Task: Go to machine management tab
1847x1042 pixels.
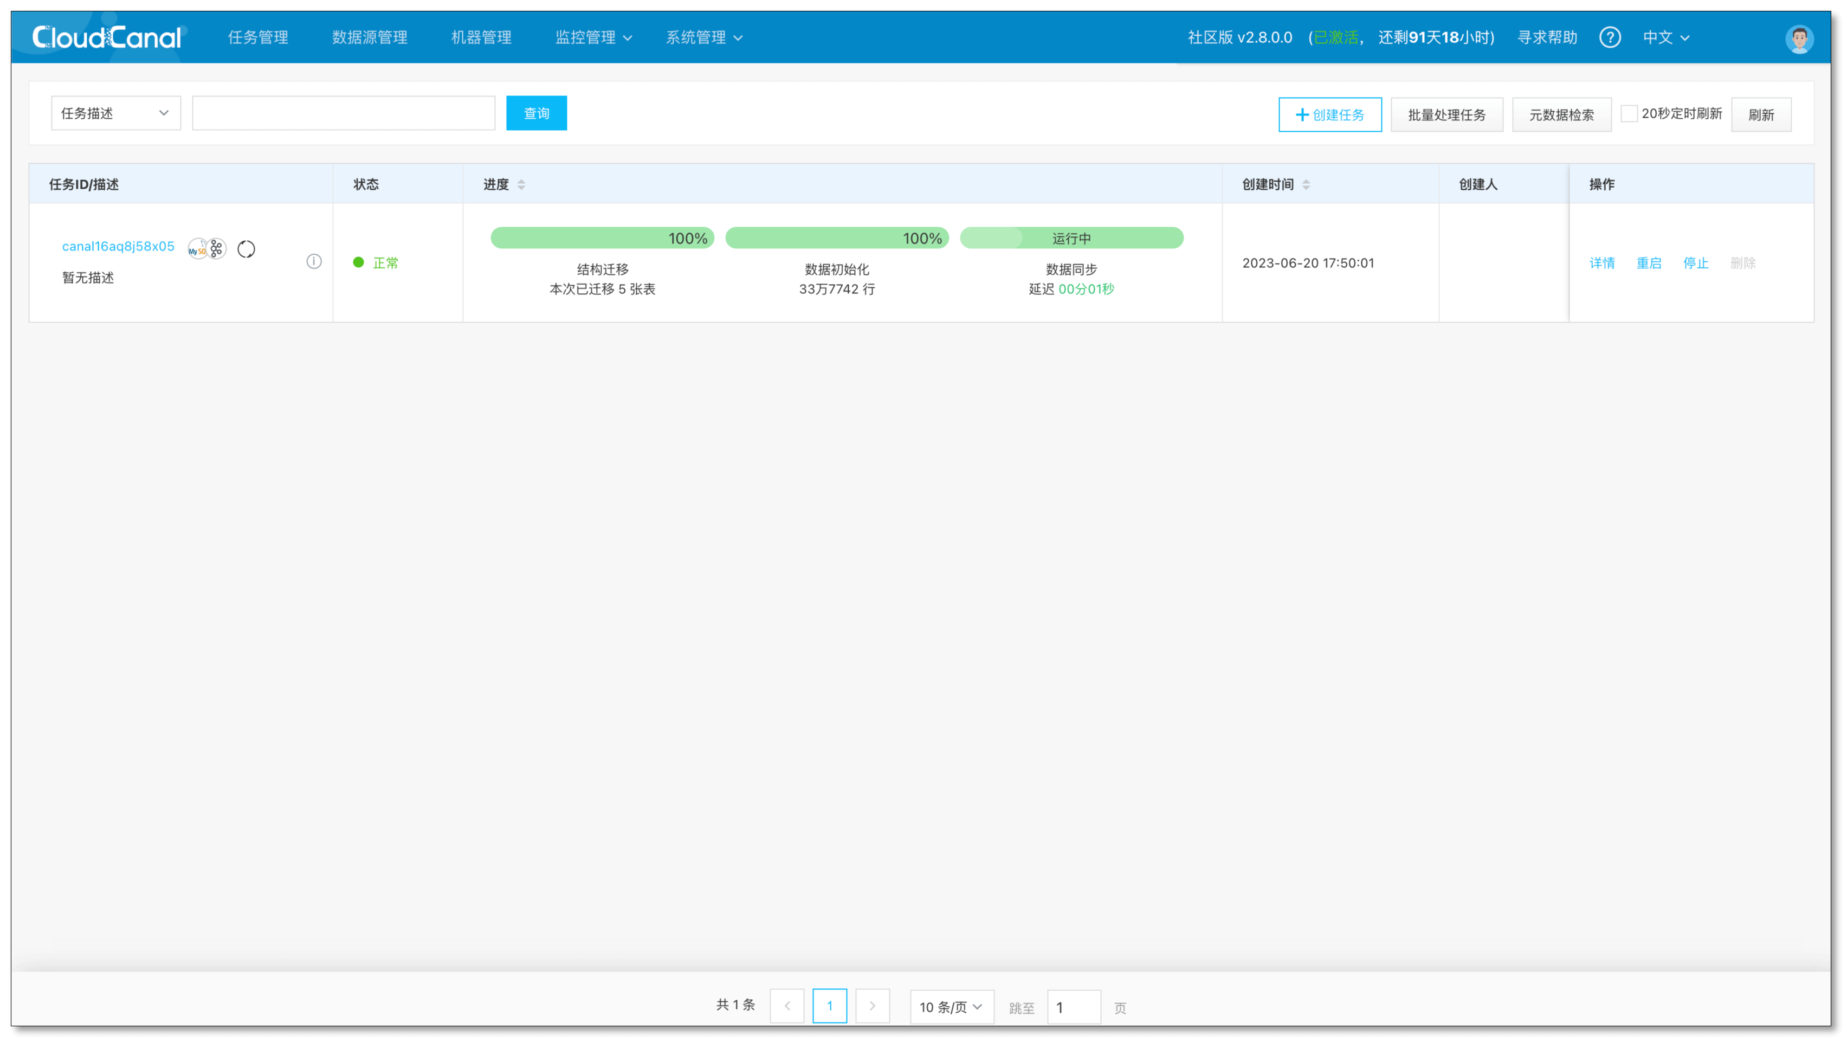Action: pos(481,37)
